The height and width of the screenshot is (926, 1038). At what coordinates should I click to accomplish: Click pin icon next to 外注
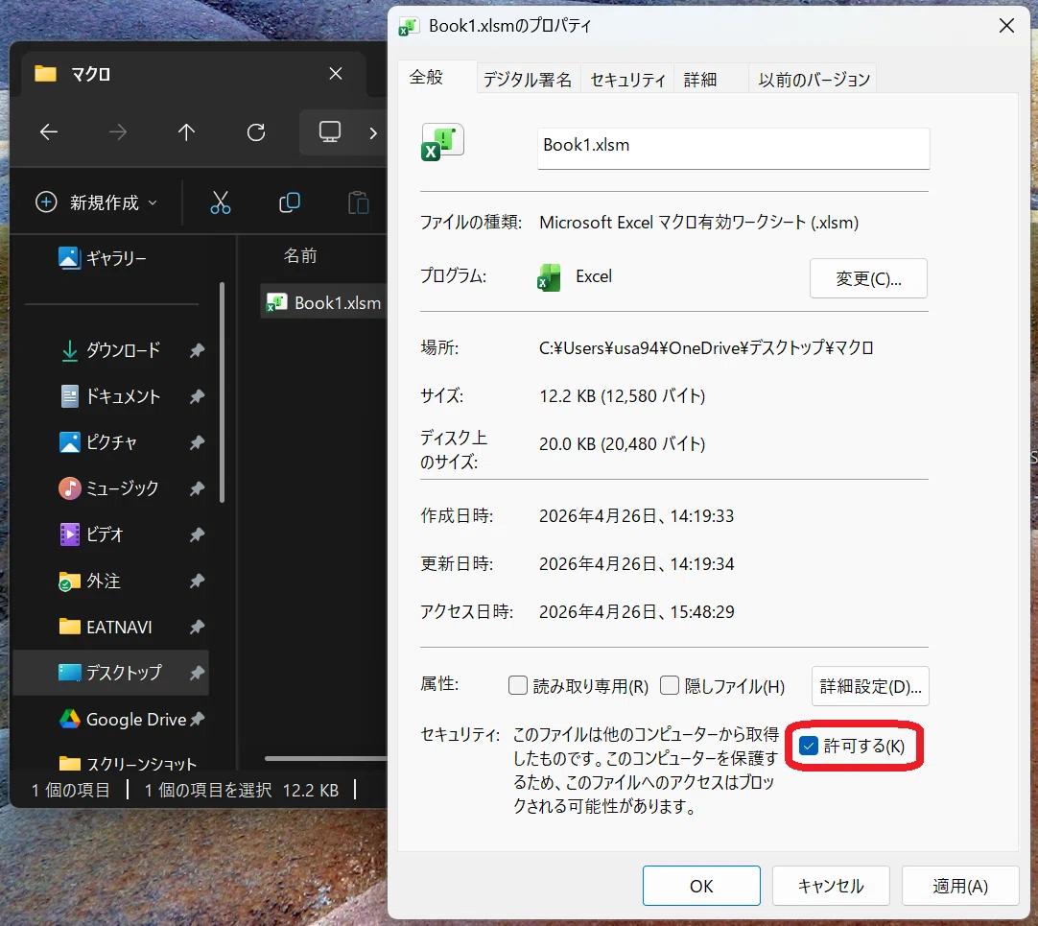point(197,581)
